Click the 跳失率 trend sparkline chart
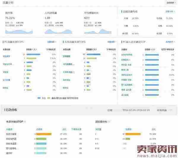 [x=19, y=31]
